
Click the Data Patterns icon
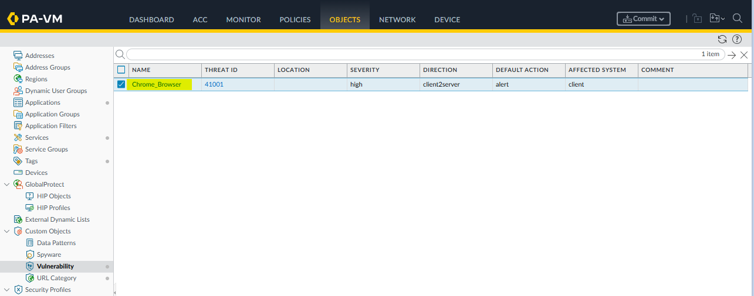click(30, 243)
